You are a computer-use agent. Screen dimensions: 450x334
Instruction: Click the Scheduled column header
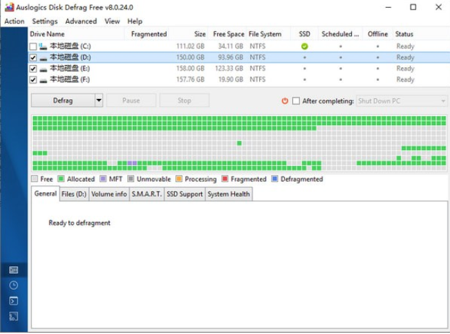[x=340, y=34]
